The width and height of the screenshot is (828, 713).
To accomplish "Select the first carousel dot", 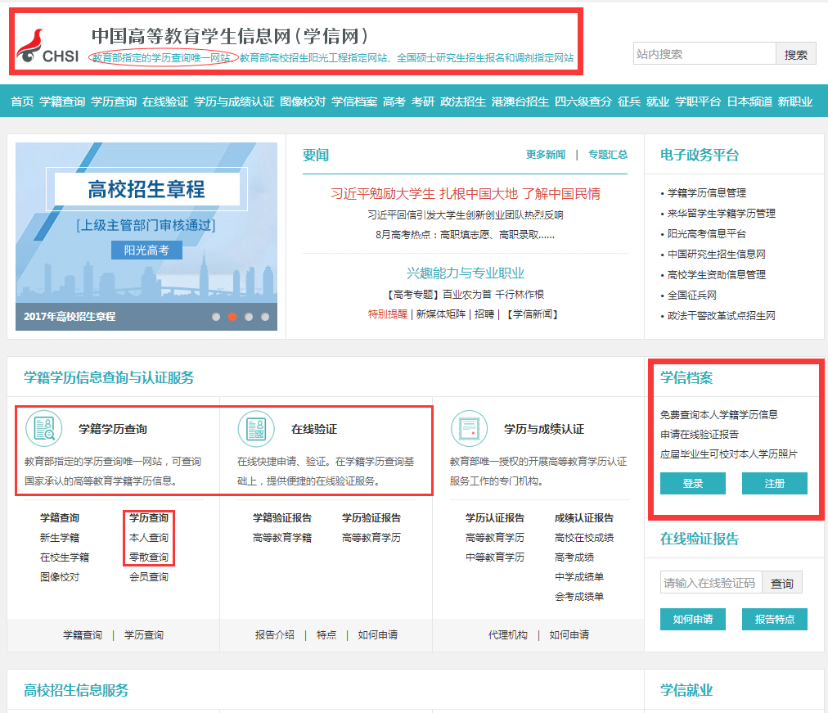I will (x=216, y=317).
